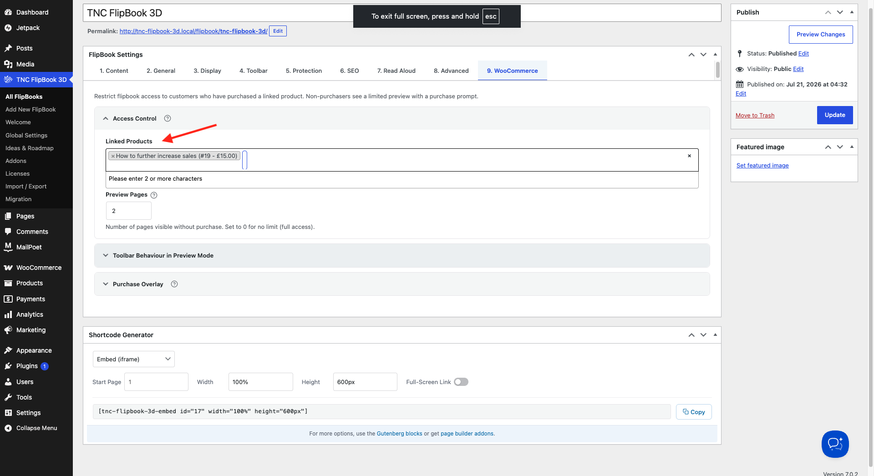Switch to the 4. Toolbar tab
This screenshot has height=476, width=874.
pyautogui.click(x=254, y=71)
